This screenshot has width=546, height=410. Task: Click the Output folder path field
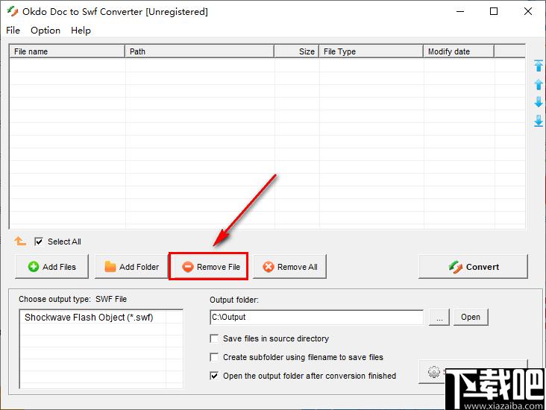316,317
